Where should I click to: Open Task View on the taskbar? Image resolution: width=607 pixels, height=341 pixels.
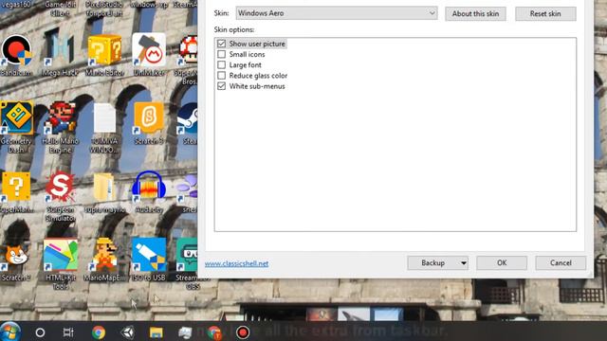coord(68,332)
